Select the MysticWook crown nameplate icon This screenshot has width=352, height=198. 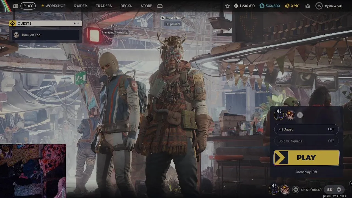click(x=163, y=18)
